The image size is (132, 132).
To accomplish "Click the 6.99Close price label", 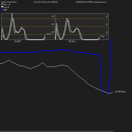I will coord(120,92).
